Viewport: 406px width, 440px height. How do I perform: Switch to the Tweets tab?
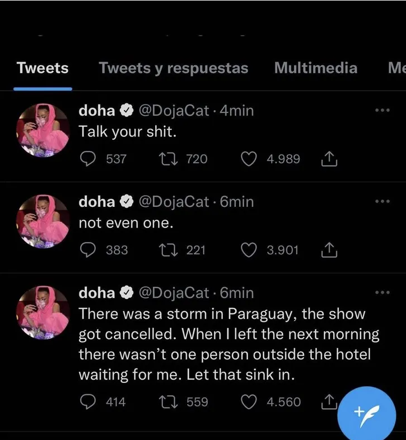(43, 68)
